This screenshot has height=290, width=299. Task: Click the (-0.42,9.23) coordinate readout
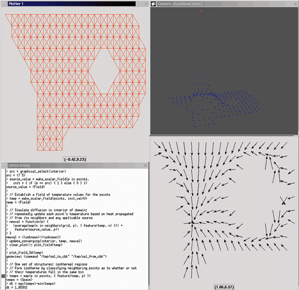pyautogui.click(x=74, y=158)
